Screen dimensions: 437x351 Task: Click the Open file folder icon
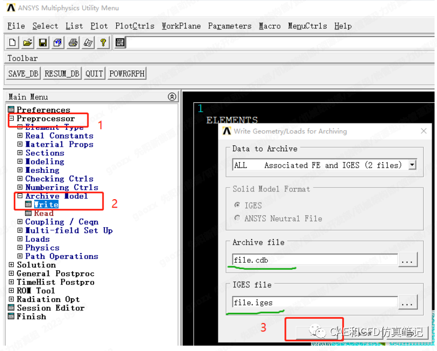[x=27, y=43]
